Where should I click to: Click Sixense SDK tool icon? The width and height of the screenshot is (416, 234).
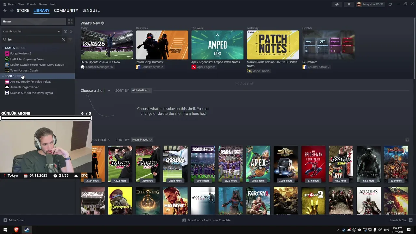point(7,93)
